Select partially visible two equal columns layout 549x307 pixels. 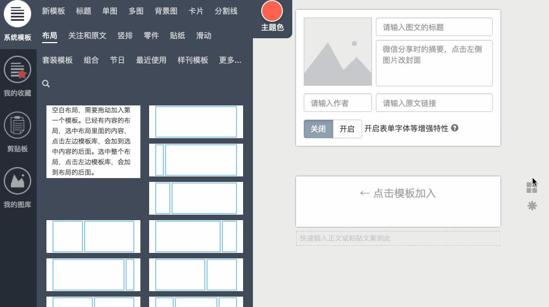tap(93, 302)
